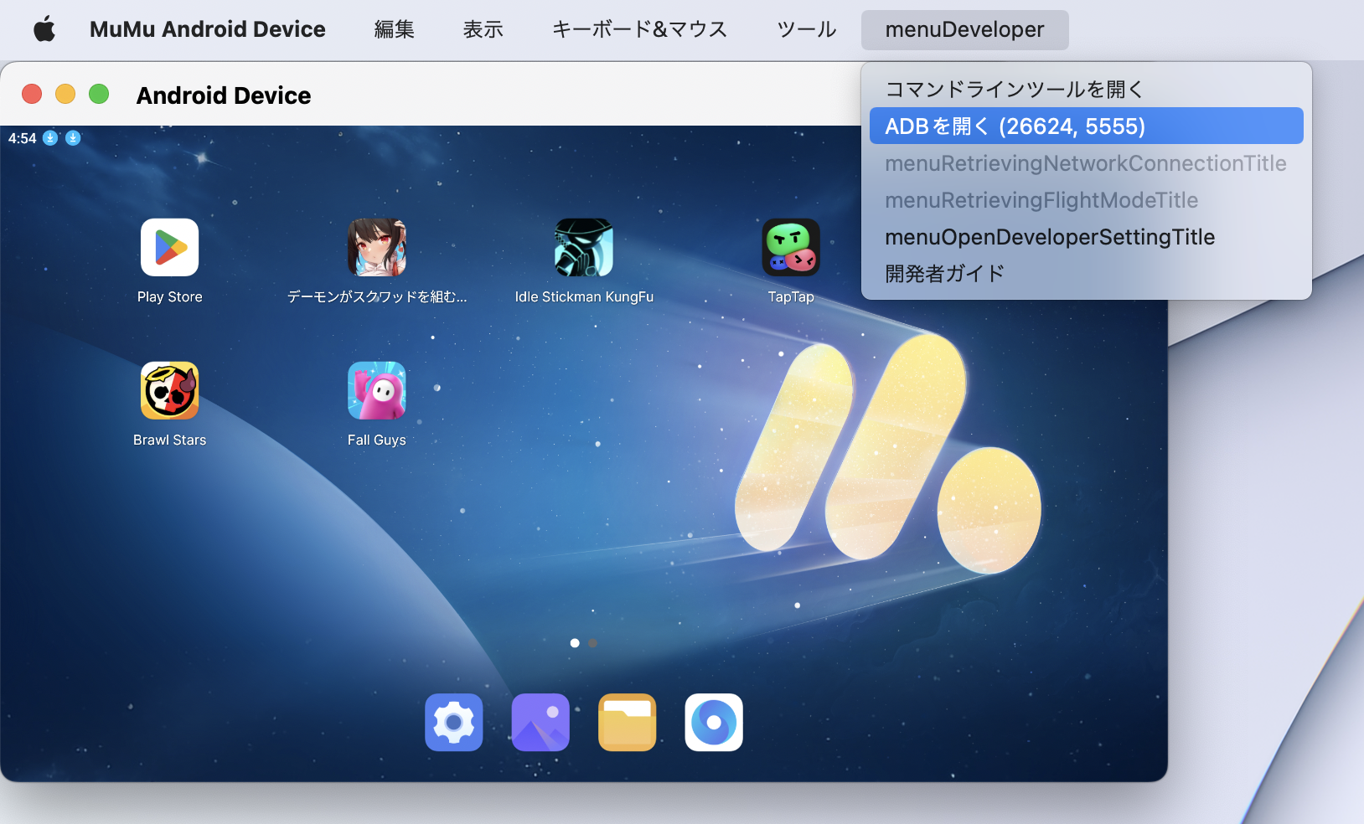The height and width of the screenshot is (824, 1364).
Task: Switch to second home screen page dot
Action: pyautogui.click(x=592, y=643)
